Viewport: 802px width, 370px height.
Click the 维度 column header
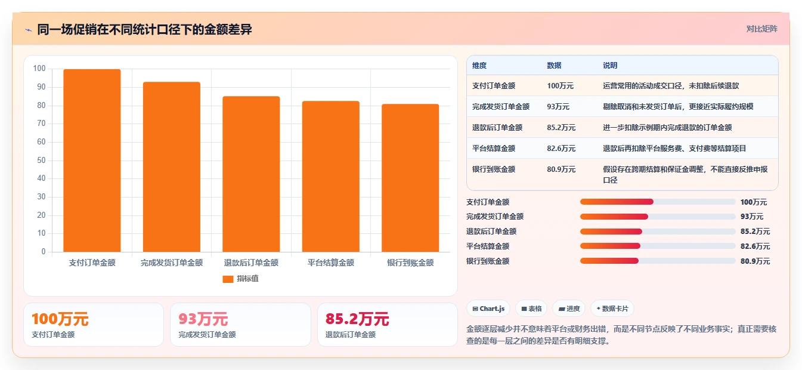point(479,66)
